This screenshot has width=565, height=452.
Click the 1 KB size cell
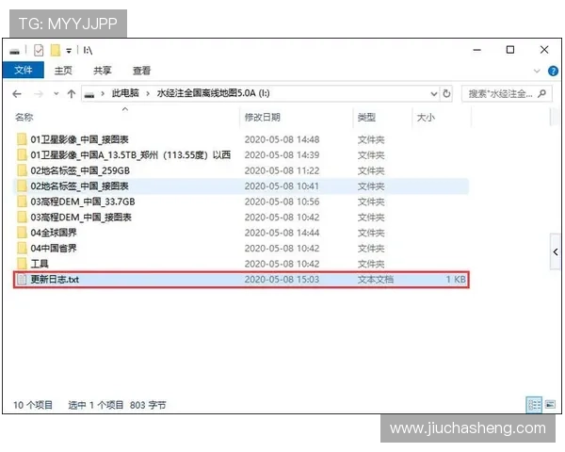[456, 280]
